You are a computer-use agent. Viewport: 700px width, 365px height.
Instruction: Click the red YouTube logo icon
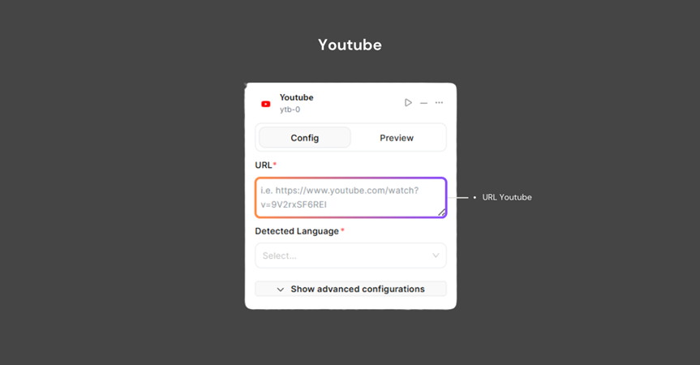coord(265,104)
